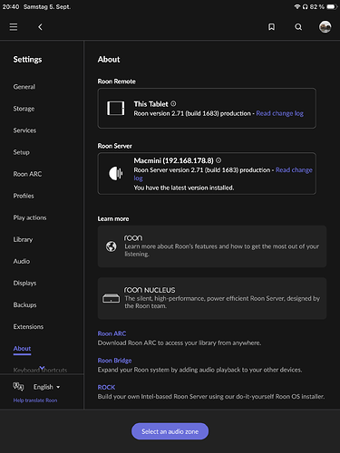Click the translation language icon

(x=18, y=386)
